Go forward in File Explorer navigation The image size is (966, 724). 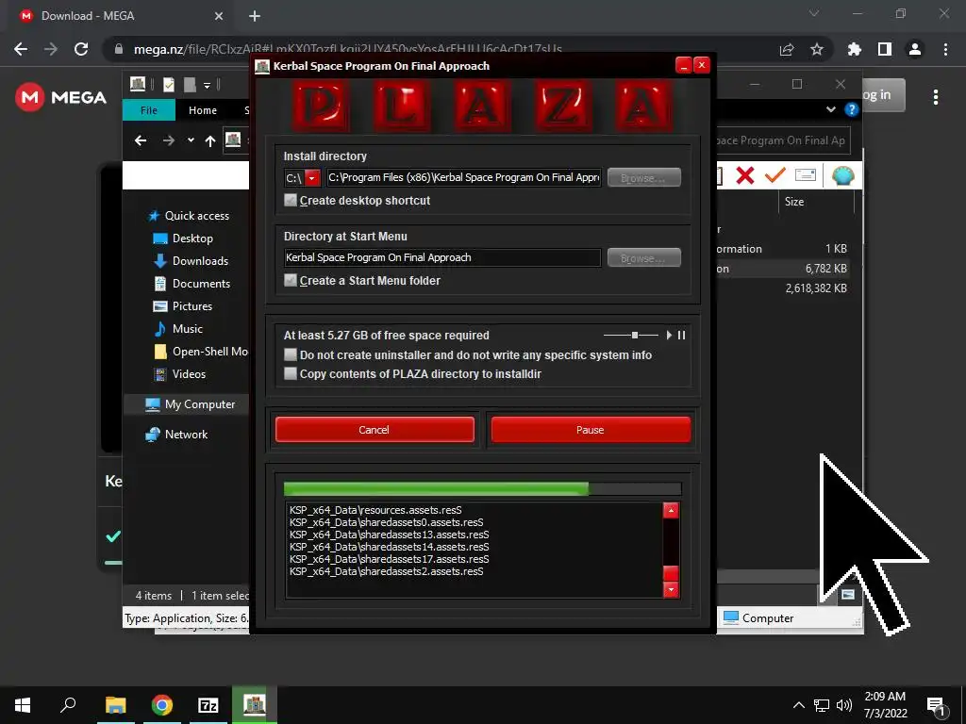pos(168,141)
